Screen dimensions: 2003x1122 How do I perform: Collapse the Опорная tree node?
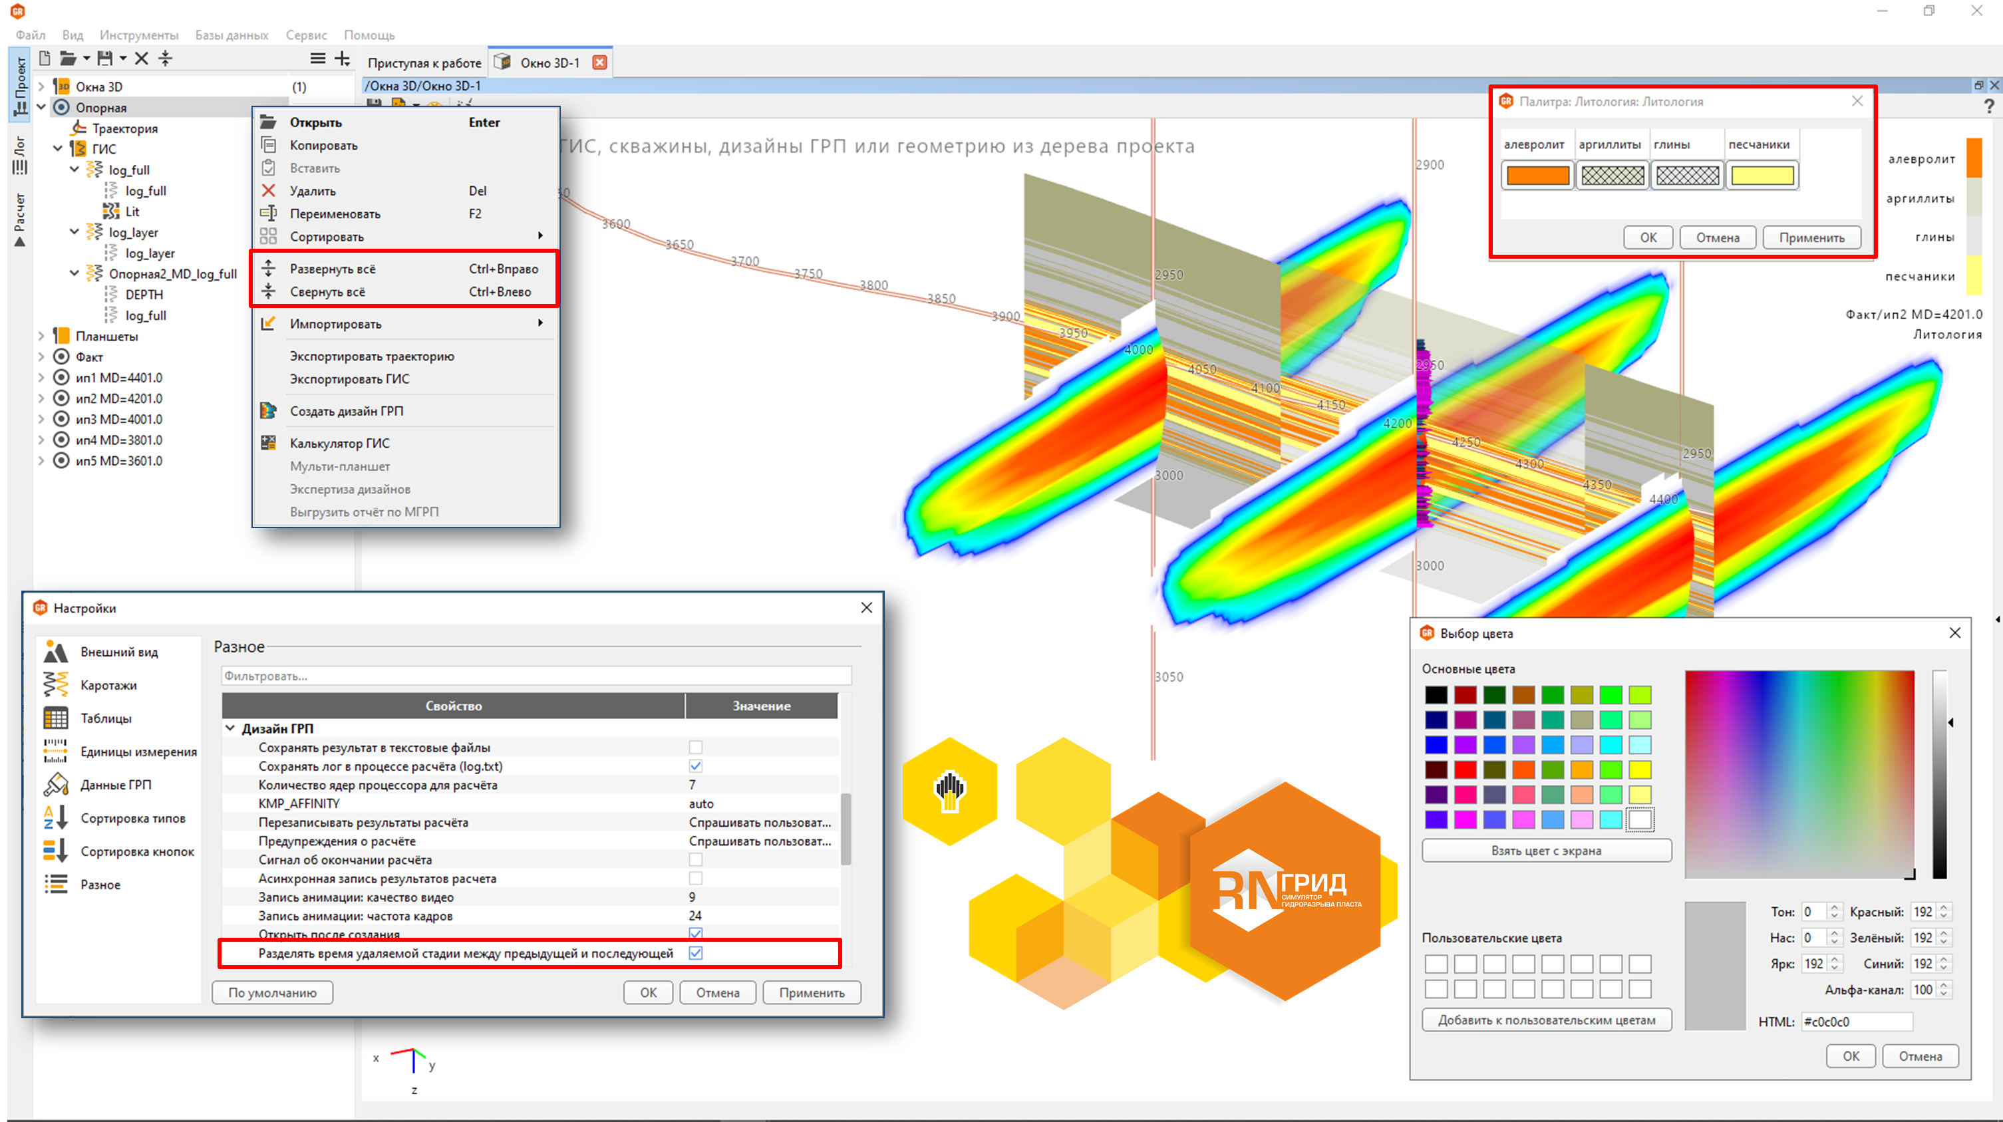(x=41, y=106)
